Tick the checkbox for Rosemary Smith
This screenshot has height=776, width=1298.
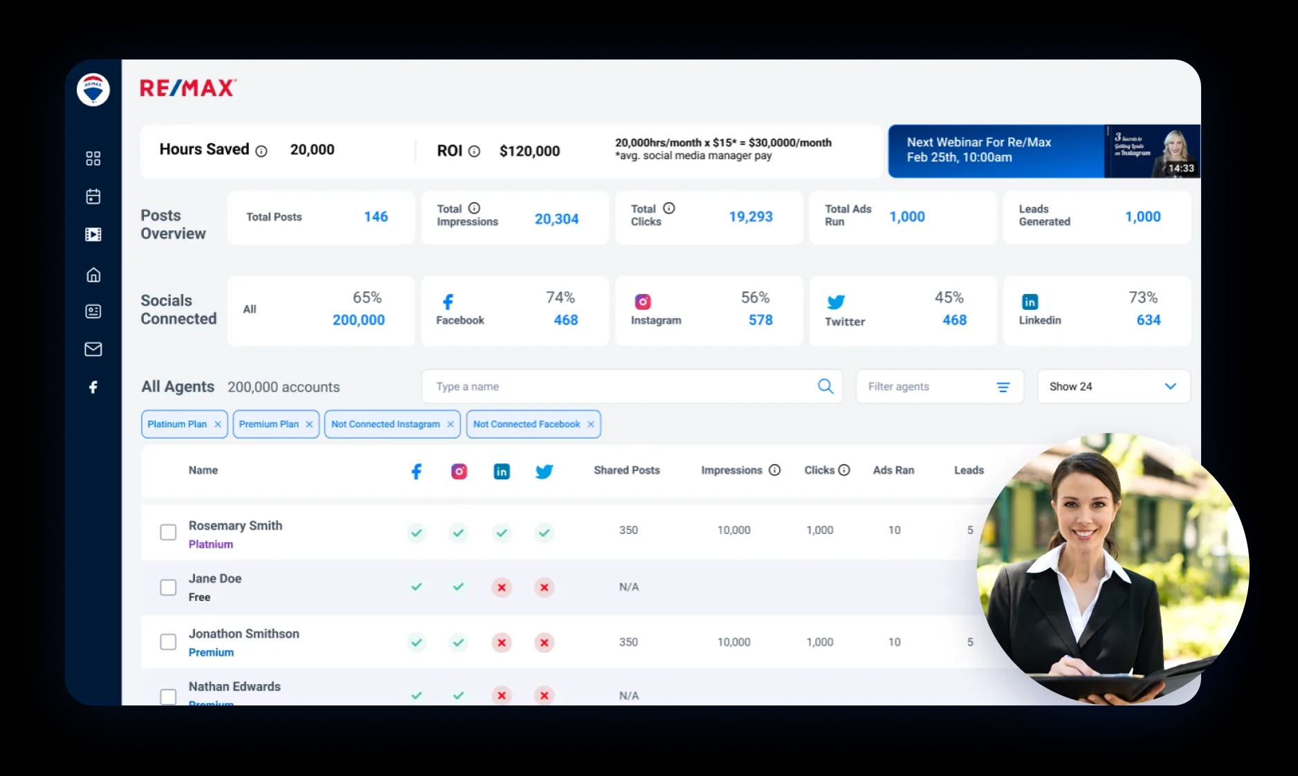click(168, 532)
